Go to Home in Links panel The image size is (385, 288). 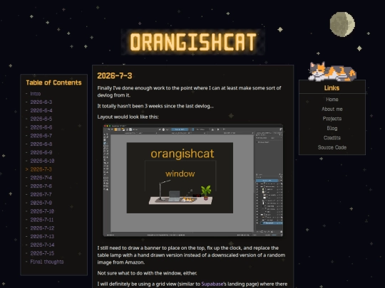click(x=332, y=100)
